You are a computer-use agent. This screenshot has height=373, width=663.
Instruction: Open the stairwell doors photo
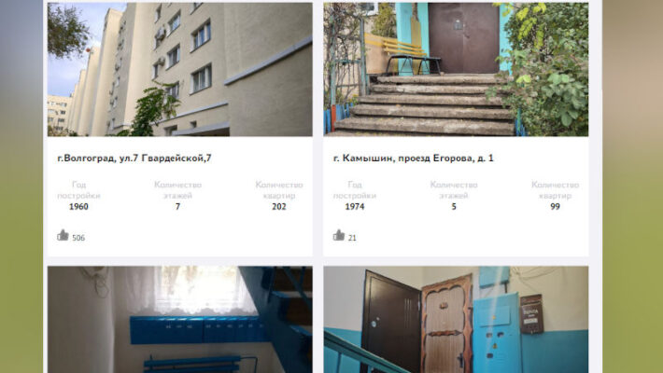coord(456,319)
